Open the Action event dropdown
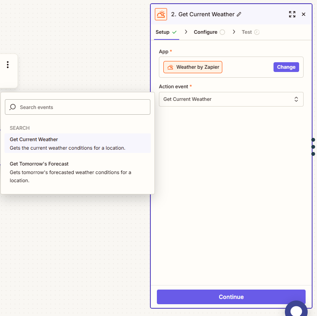The image size is (317, 316). click(x=231, y=99)
